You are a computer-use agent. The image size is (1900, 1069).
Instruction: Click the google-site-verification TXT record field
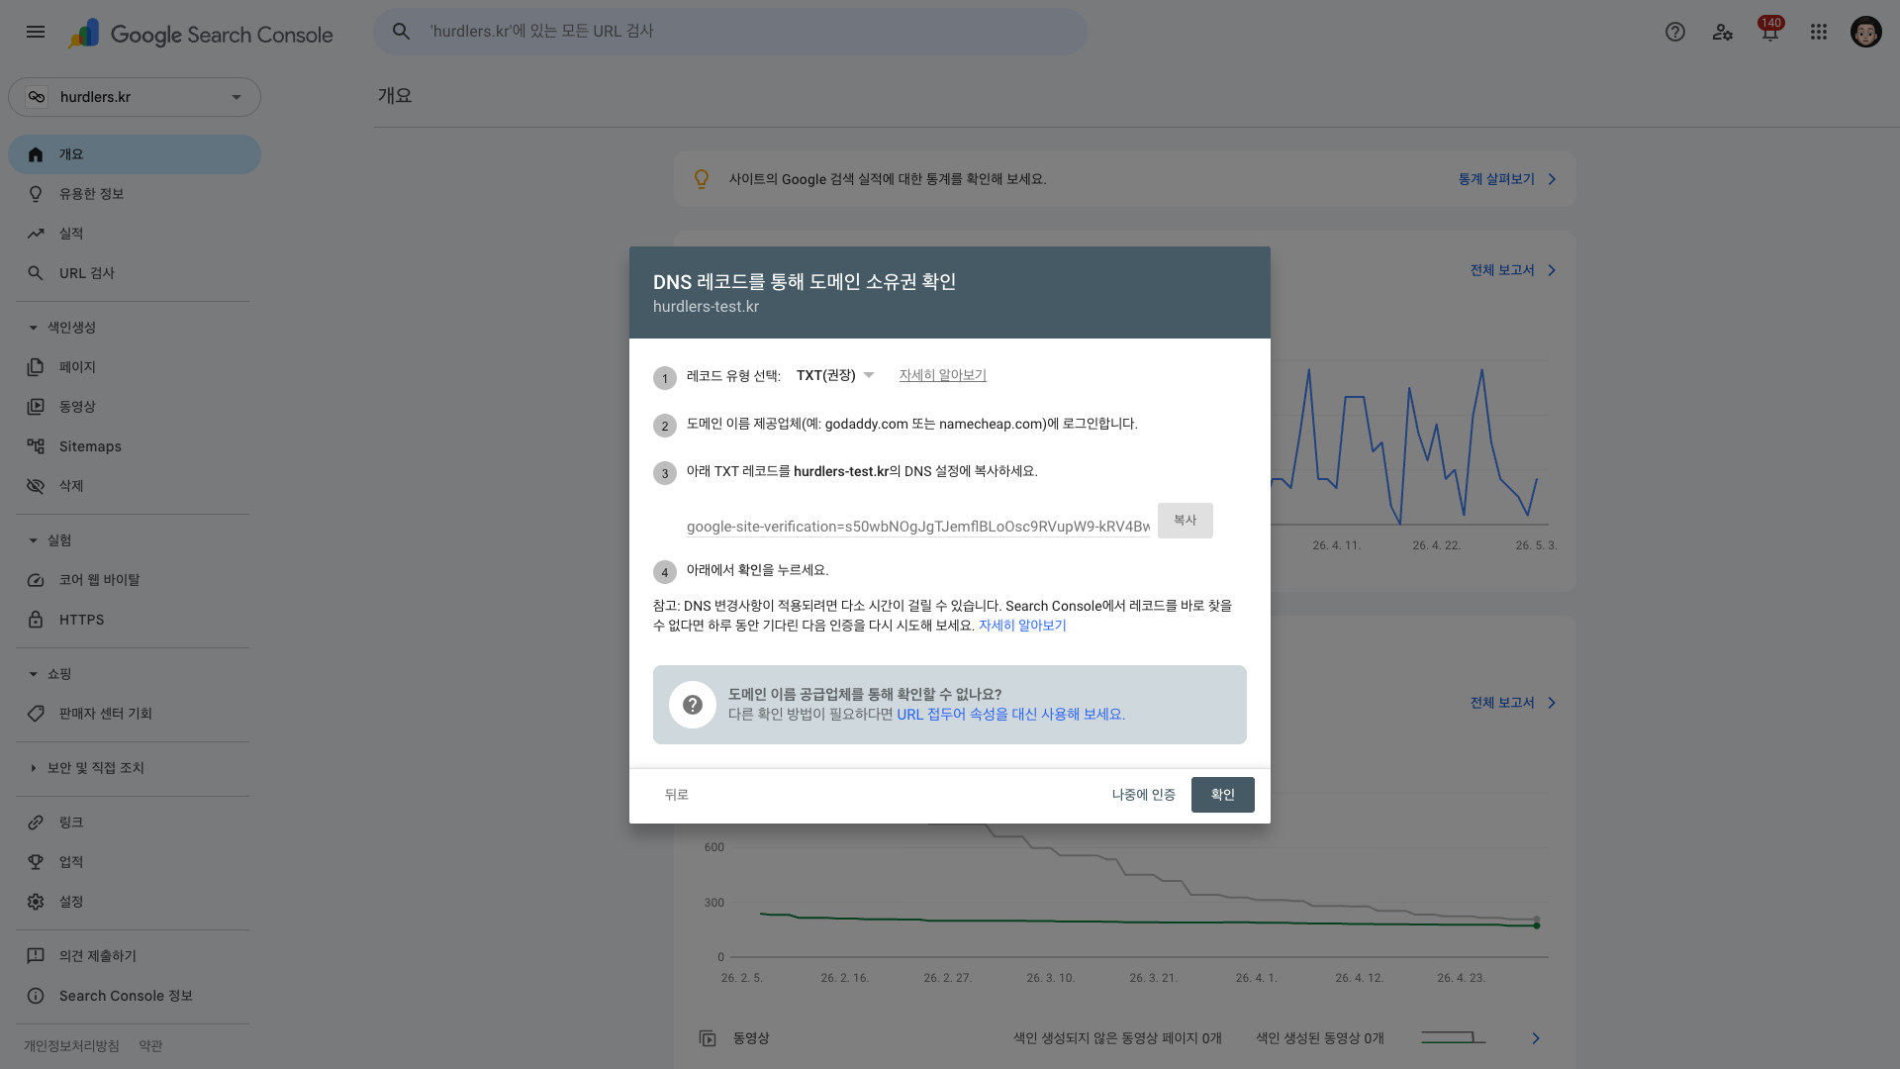click(918, 527)
